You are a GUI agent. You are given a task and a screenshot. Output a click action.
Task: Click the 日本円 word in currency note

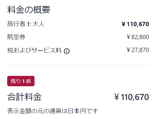tap(77, 111)
